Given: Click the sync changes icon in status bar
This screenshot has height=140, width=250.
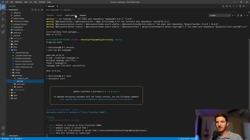Looking at the screenshot, I should [12, 138].
